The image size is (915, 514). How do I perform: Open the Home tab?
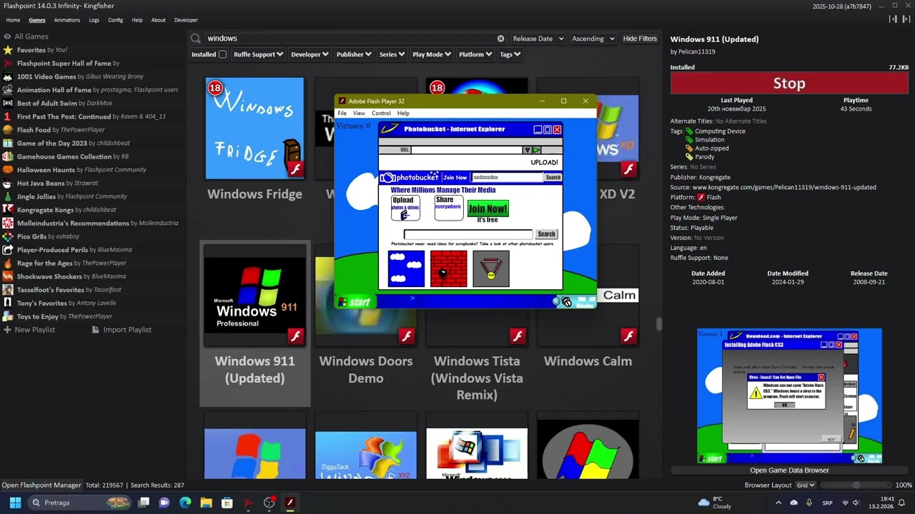pyautogui.click(x=13, y=20)
